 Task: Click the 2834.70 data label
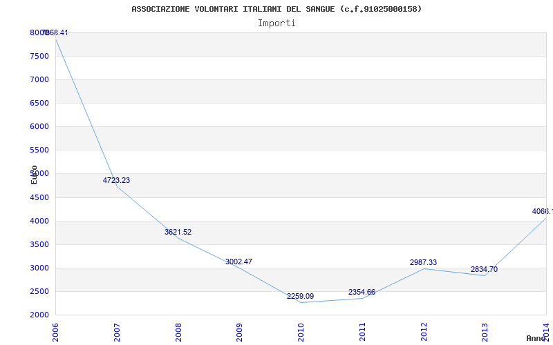pyautogui.click(x=485, y=269)
